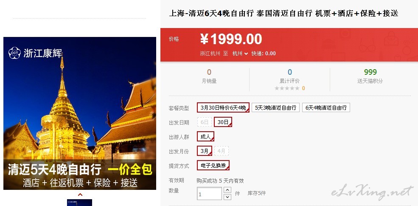The image size is (418, 206).
Task: Select the 3月30日特价6天4晚 package
Action: 223,107
